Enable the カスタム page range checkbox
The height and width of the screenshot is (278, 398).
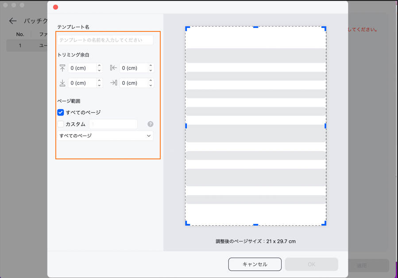click(61, 124)
